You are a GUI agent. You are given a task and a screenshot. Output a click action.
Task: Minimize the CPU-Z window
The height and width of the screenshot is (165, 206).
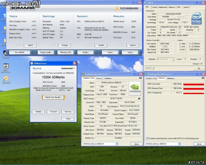point(196,3)
